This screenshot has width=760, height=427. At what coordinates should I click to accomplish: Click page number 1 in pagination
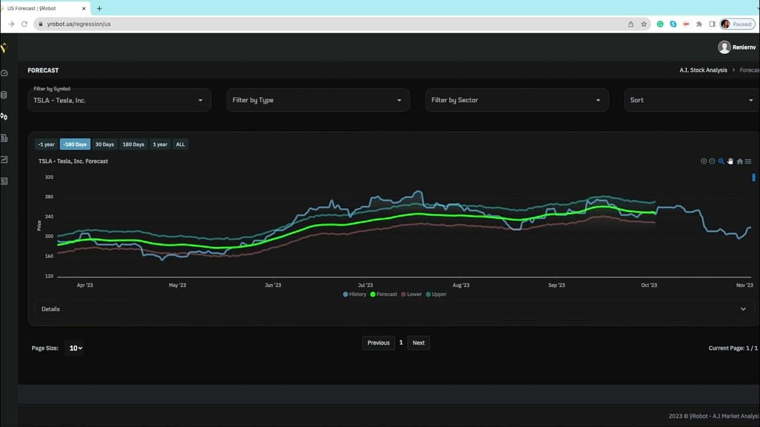[x=401, y=343]
